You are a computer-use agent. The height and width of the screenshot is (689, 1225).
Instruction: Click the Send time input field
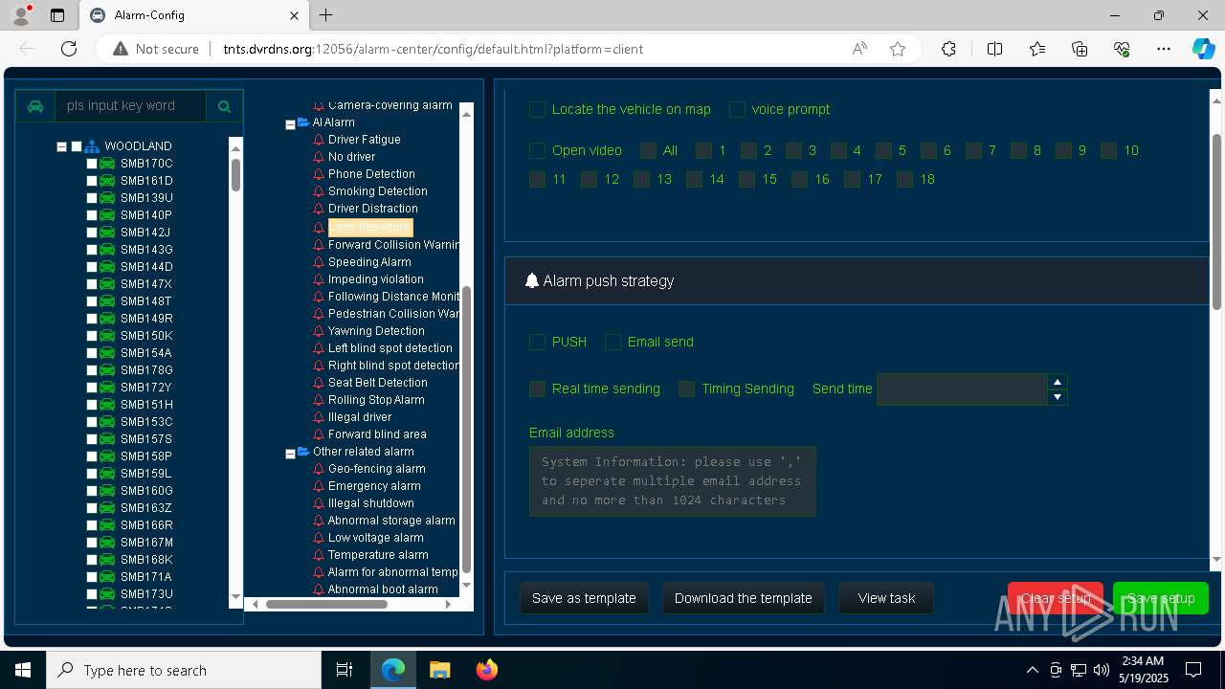(x=963, y=389)
